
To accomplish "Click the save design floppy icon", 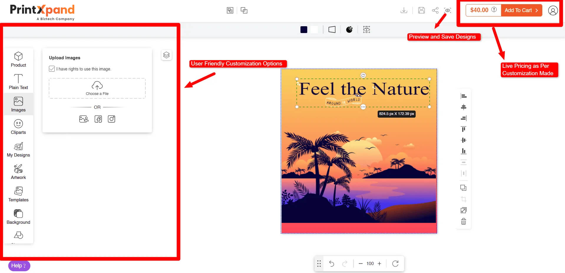I will pos(422,10).
